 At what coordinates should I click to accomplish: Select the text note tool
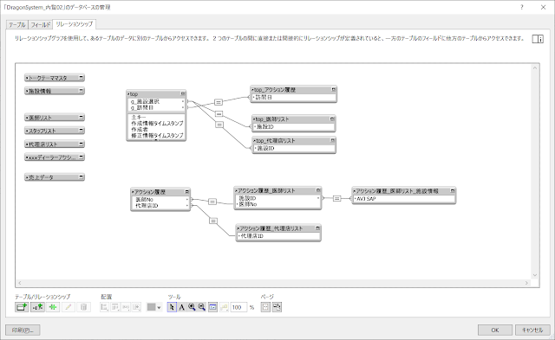181,307
